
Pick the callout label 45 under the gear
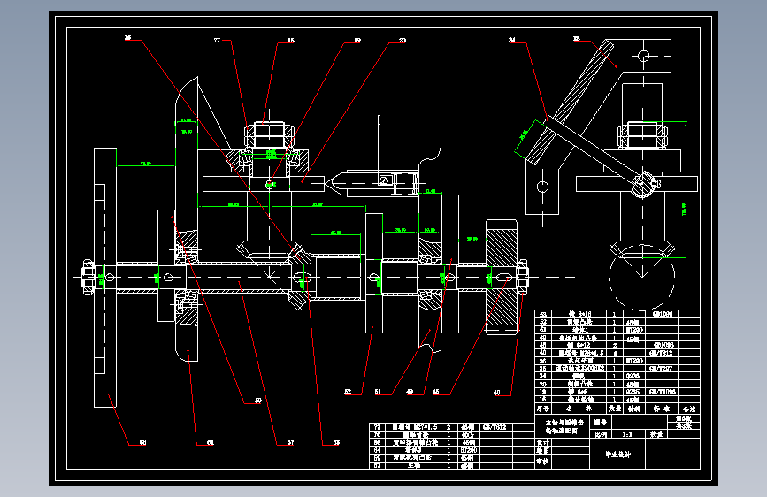(x=436, y=392)
